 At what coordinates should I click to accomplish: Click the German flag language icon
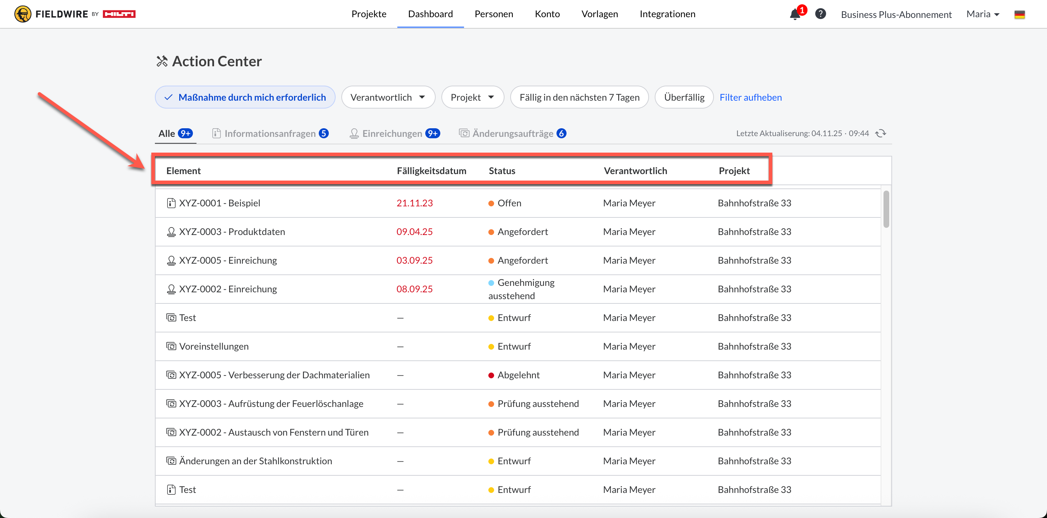coord(1019,15)
